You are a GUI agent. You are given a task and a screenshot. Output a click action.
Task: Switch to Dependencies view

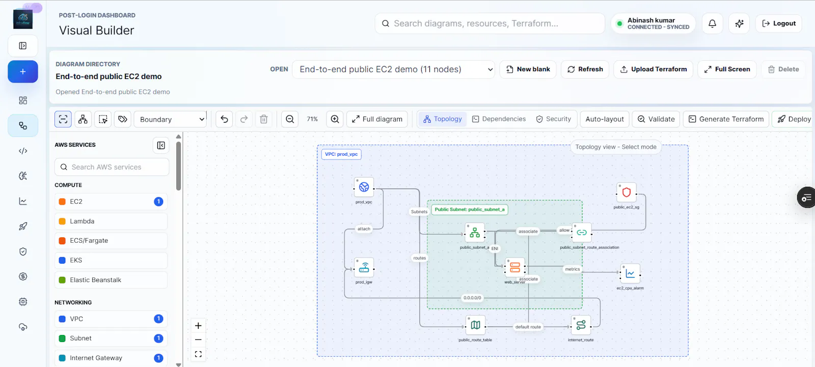499,119
